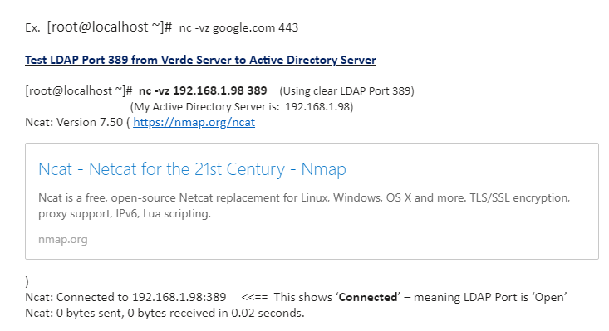Click the bold nc -vz 192.168.1.98 389 command

tap(203, 90)
